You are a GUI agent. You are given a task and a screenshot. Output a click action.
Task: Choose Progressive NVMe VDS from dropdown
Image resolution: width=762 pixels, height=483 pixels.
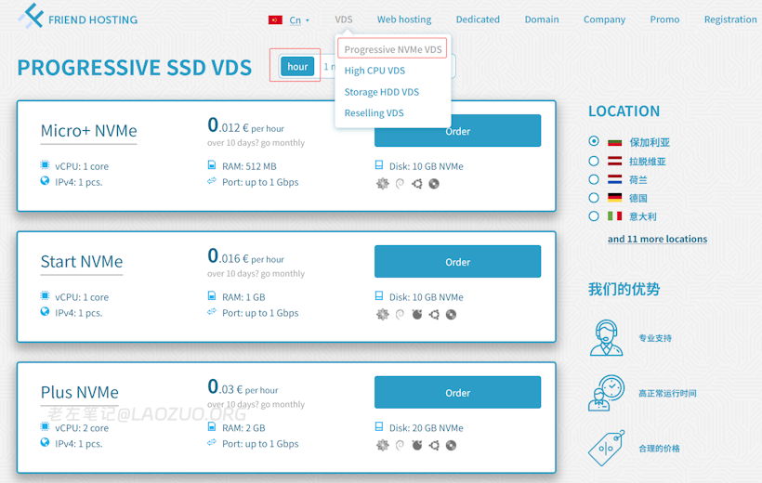coord(393,49)
